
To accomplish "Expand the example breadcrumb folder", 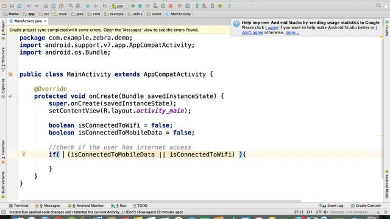I will [114, 14].
